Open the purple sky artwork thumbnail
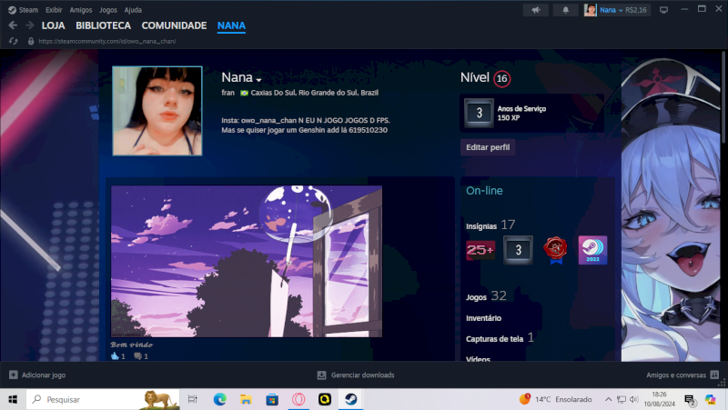This screenshot has height=410, width=728. click(247, 262)
